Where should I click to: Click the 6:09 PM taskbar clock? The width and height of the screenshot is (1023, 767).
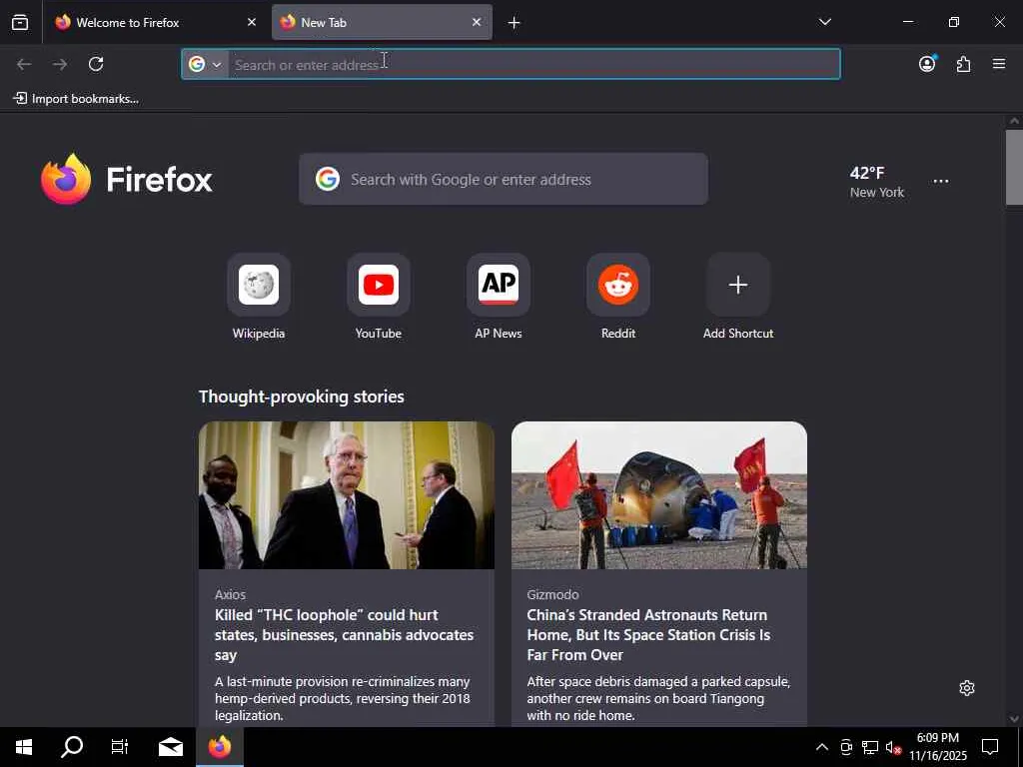coord(938,747)
